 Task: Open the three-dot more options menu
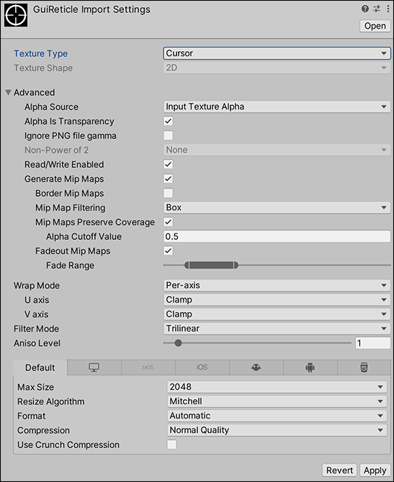click(x=388, y=9)
